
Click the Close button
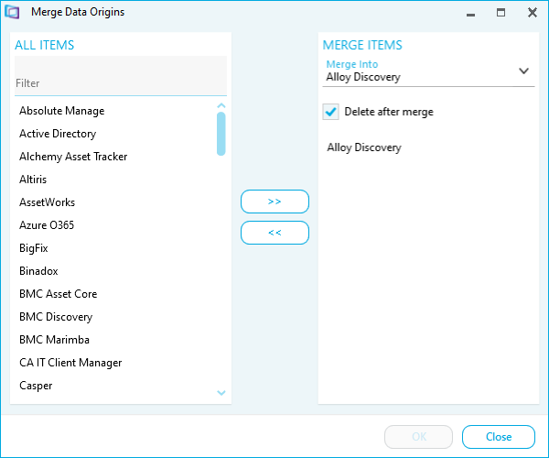click(x=499, y=437)
